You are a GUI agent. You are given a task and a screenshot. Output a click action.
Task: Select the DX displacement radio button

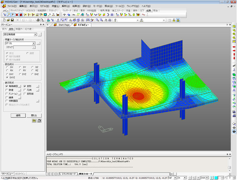[7, 67]
